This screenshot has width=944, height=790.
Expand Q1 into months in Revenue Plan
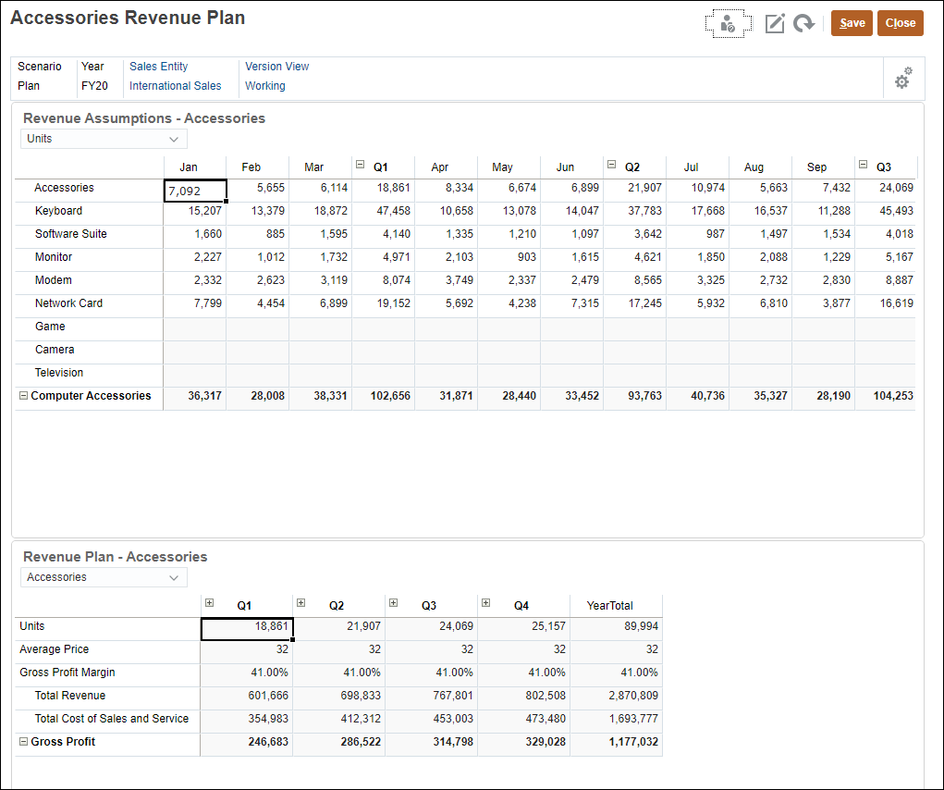(x=209, y=602)
